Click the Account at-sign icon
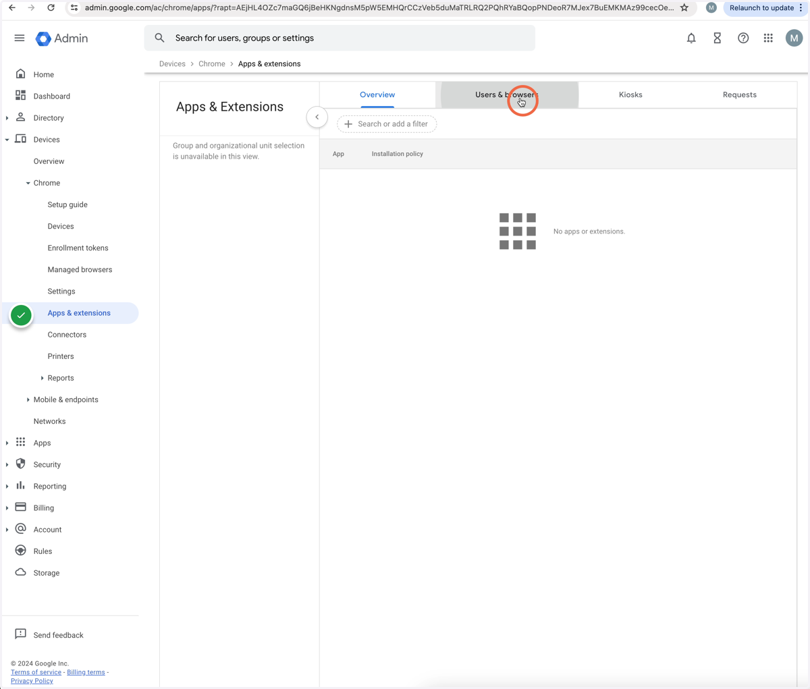The width and height of the screenshot is (810, 689). [21, 529]
